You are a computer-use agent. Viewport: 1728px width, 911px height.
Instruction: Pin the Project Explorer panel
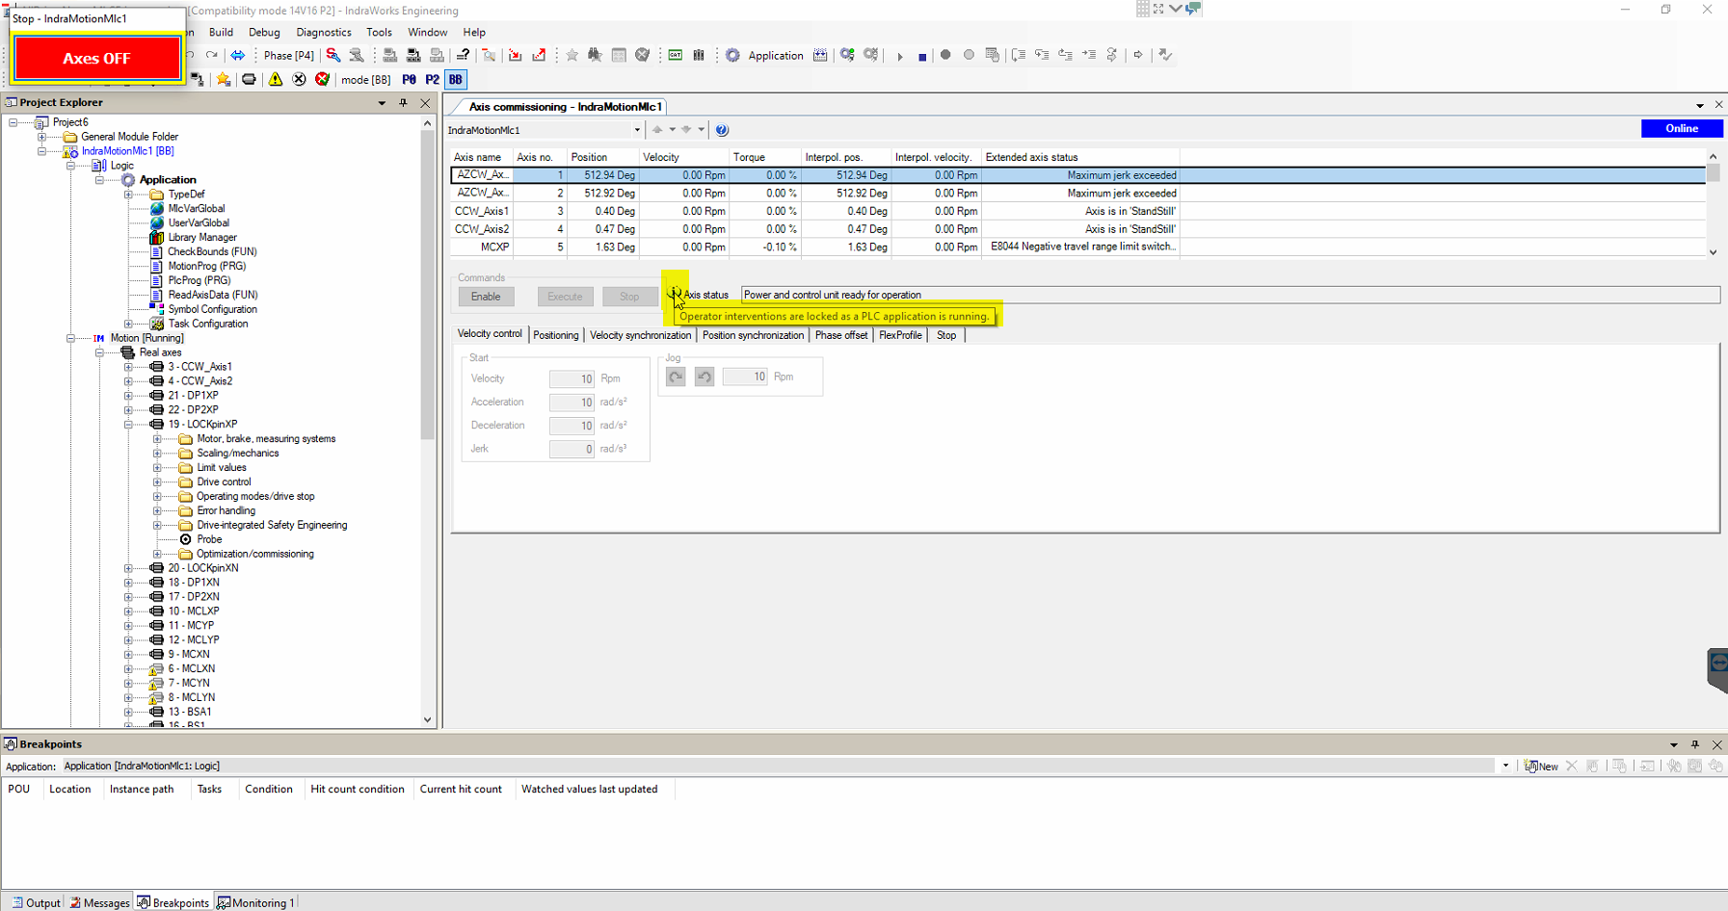(404, 102)
